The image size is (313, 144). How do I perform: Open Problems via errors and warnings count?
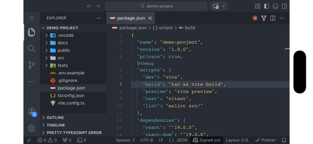(47, 140)
